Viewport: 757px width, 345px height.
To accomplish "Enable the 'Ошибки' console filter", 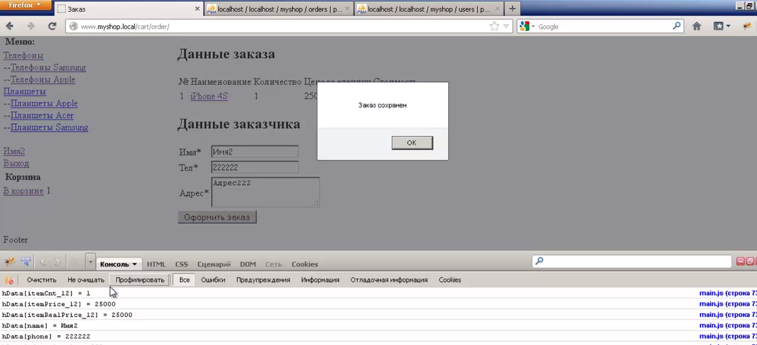I will [x=213, y=280].
